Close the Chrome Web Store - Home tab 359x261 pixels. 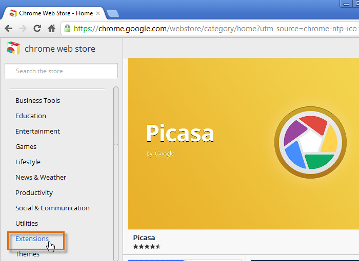[x=98, y=13]
